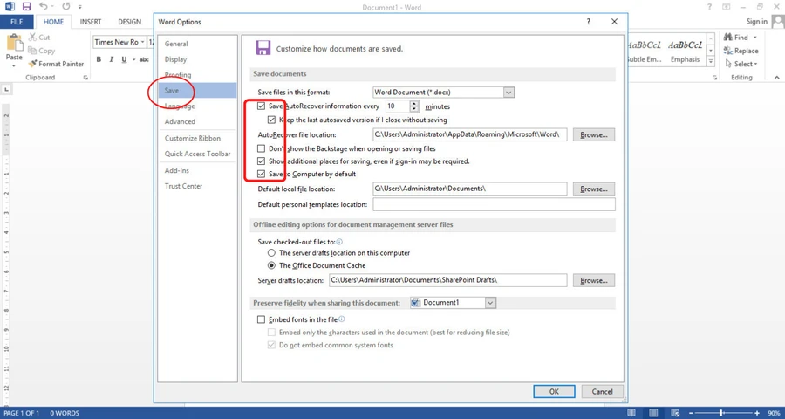785x419 pixels.
Task: Click info icon next to Embed fonts
Action: (342, 319)
